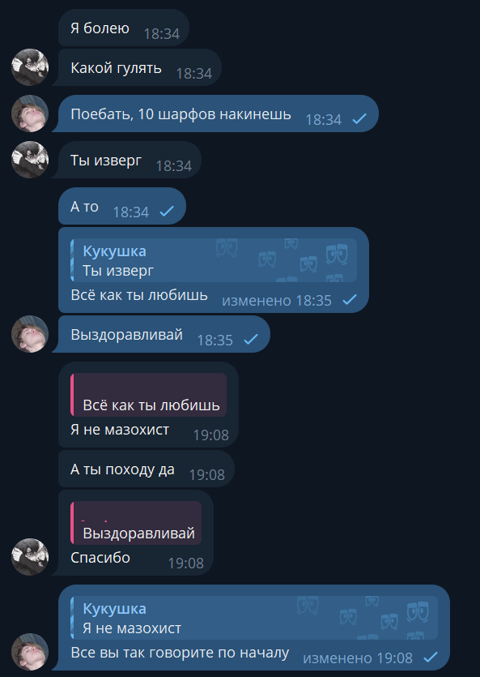Click read checkmark on 'Выздоравливай' message

point(251,340)
